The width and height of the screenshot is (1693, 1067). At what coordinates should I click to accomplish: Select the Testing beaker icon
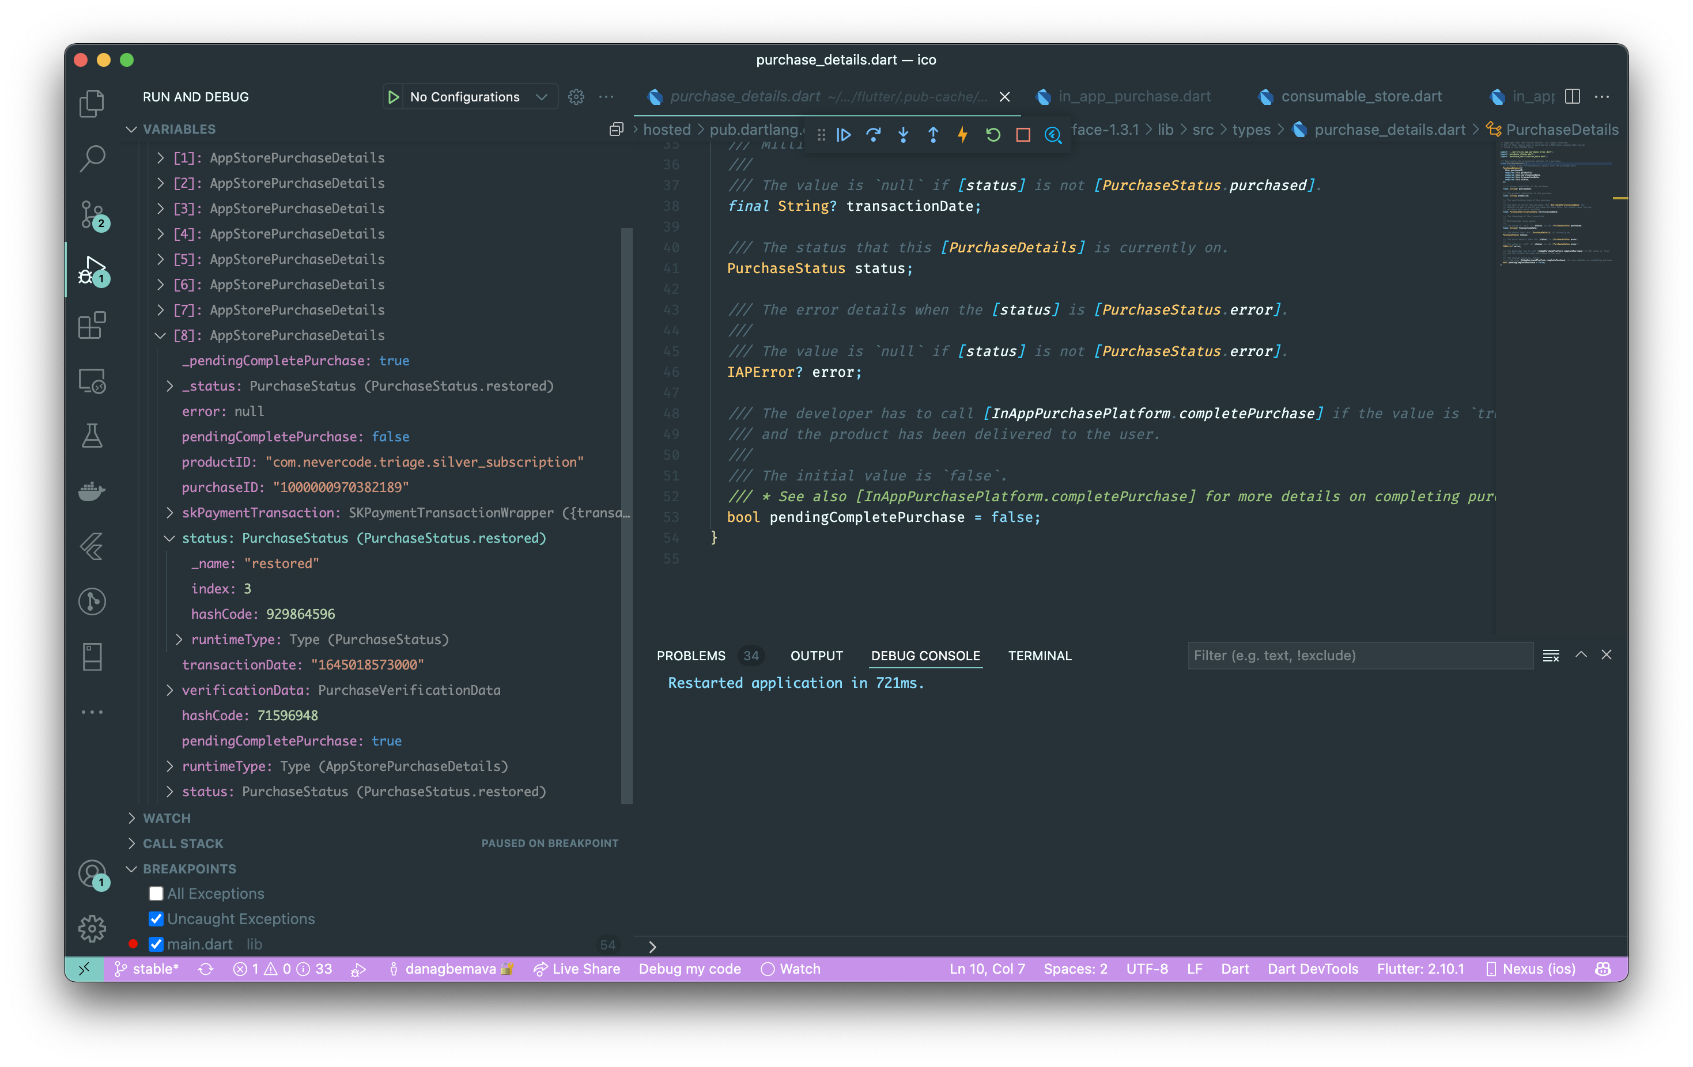click(92, 436)
